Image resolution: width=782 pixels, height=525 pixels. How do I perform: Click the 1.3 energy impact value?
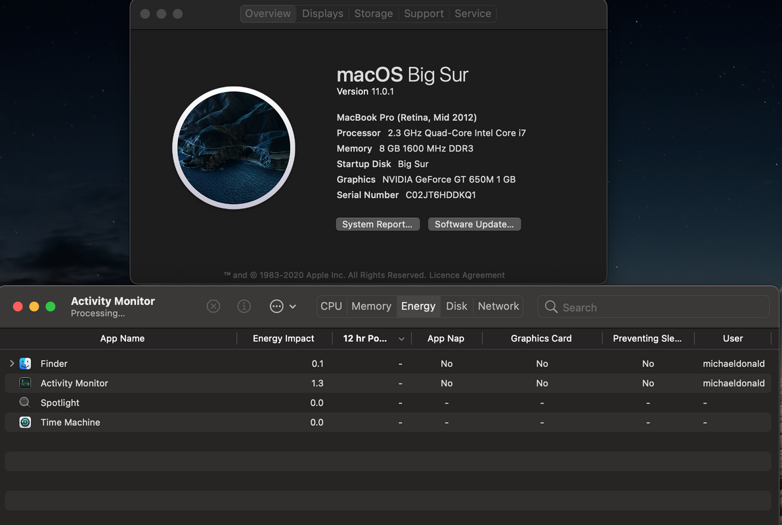point(317,383)
